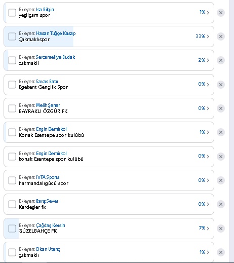The image size is (234, 263).
Task: Open voters list for 33% Çakmaklıspor
Action: pyautogui.click(x=202, y=36)
